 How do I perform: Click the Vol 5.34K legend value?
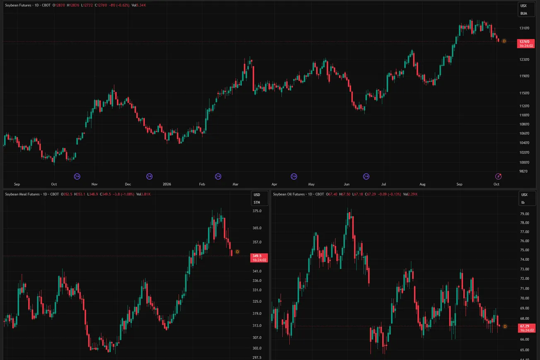coord(138,5)
